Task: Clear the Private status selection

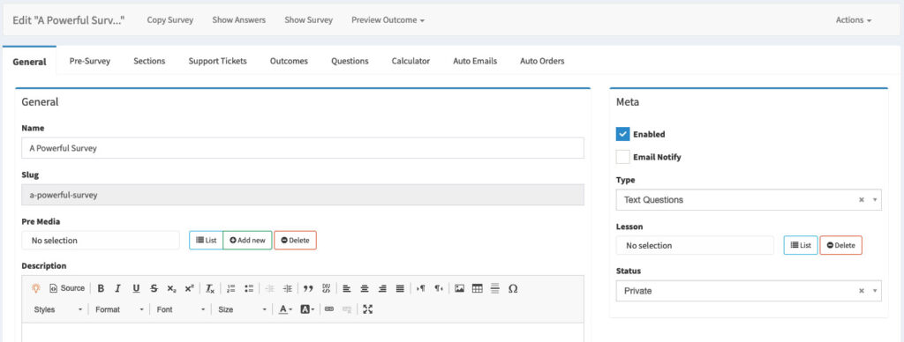Action: click(862, 292)
